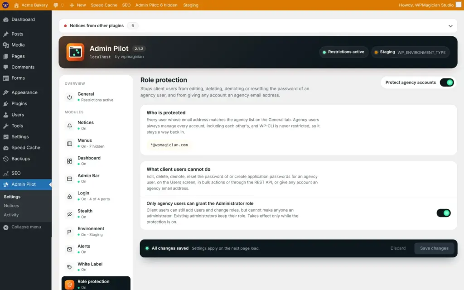This screenshot has width=464, height=290.
Task: Open Acme Bakery home icon
Action: pos(16,5)
